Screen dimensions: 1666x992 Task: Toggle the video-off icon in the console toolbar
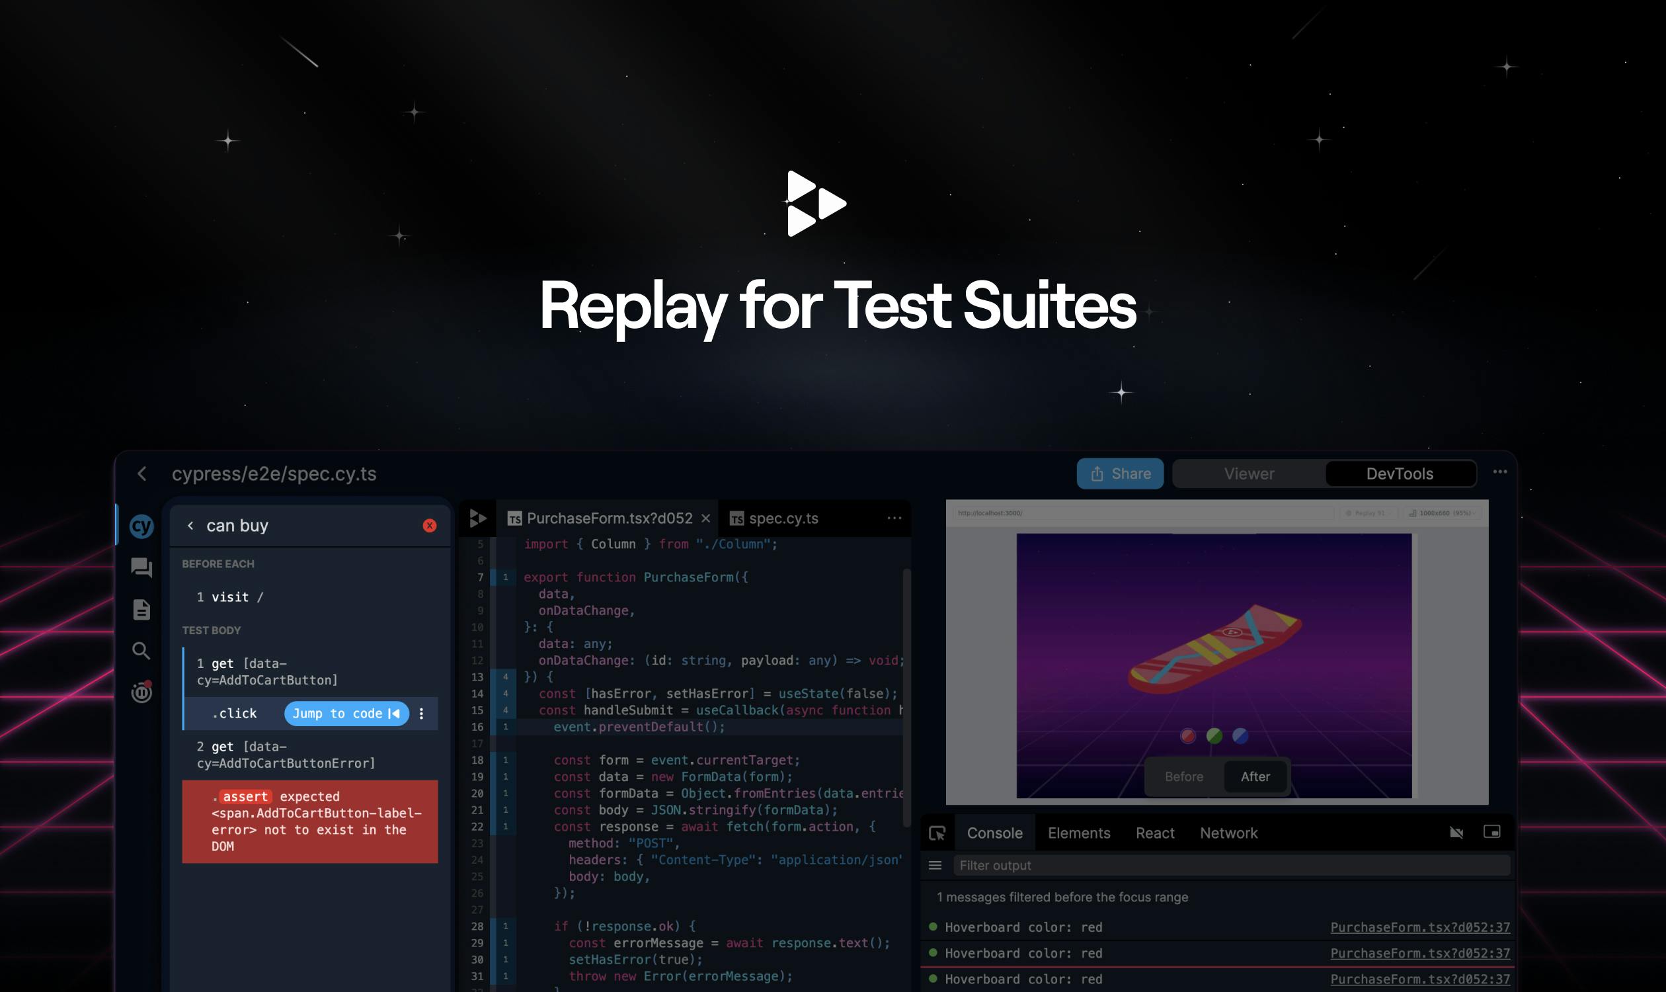[1456, 832]
